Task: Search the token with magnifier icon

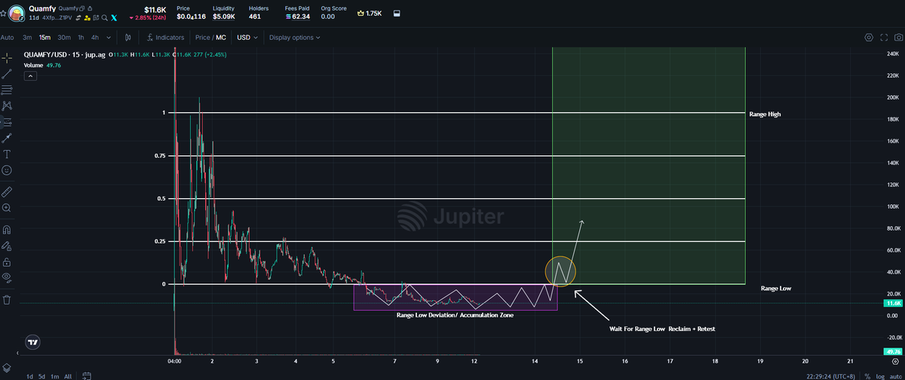Action: 104,18
